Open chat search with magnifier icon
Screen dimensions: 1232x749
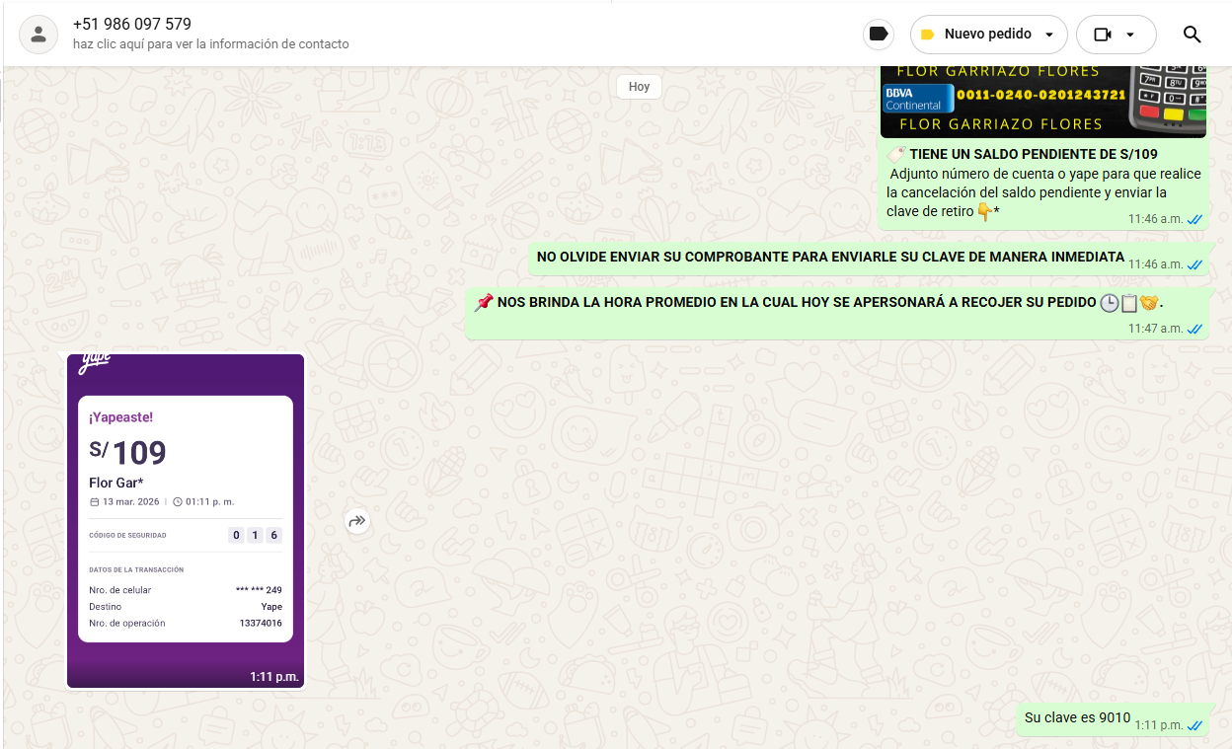tap(1192, 35)
